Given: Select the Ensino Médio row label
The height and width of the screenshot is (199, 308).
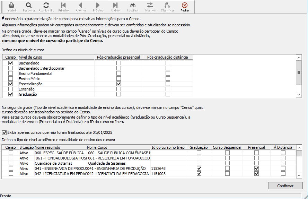Looking at the screenshot, I should 29,79.
